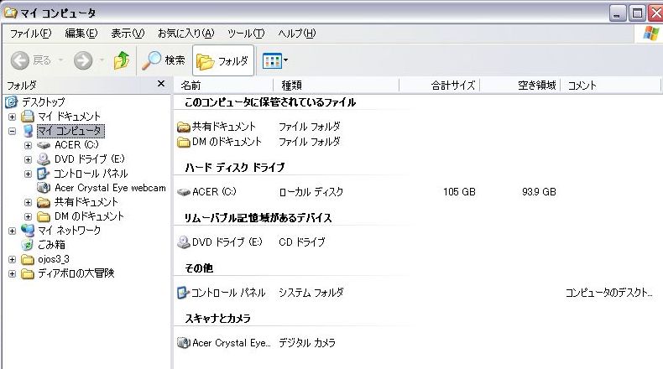Toggle the フォルダ folders pane button
Image resolution: width=663 pixels, height=369 pixels.
[223, 61]
